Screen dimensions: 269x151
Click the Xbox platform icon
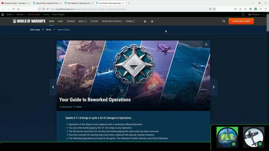click(145, 21)
